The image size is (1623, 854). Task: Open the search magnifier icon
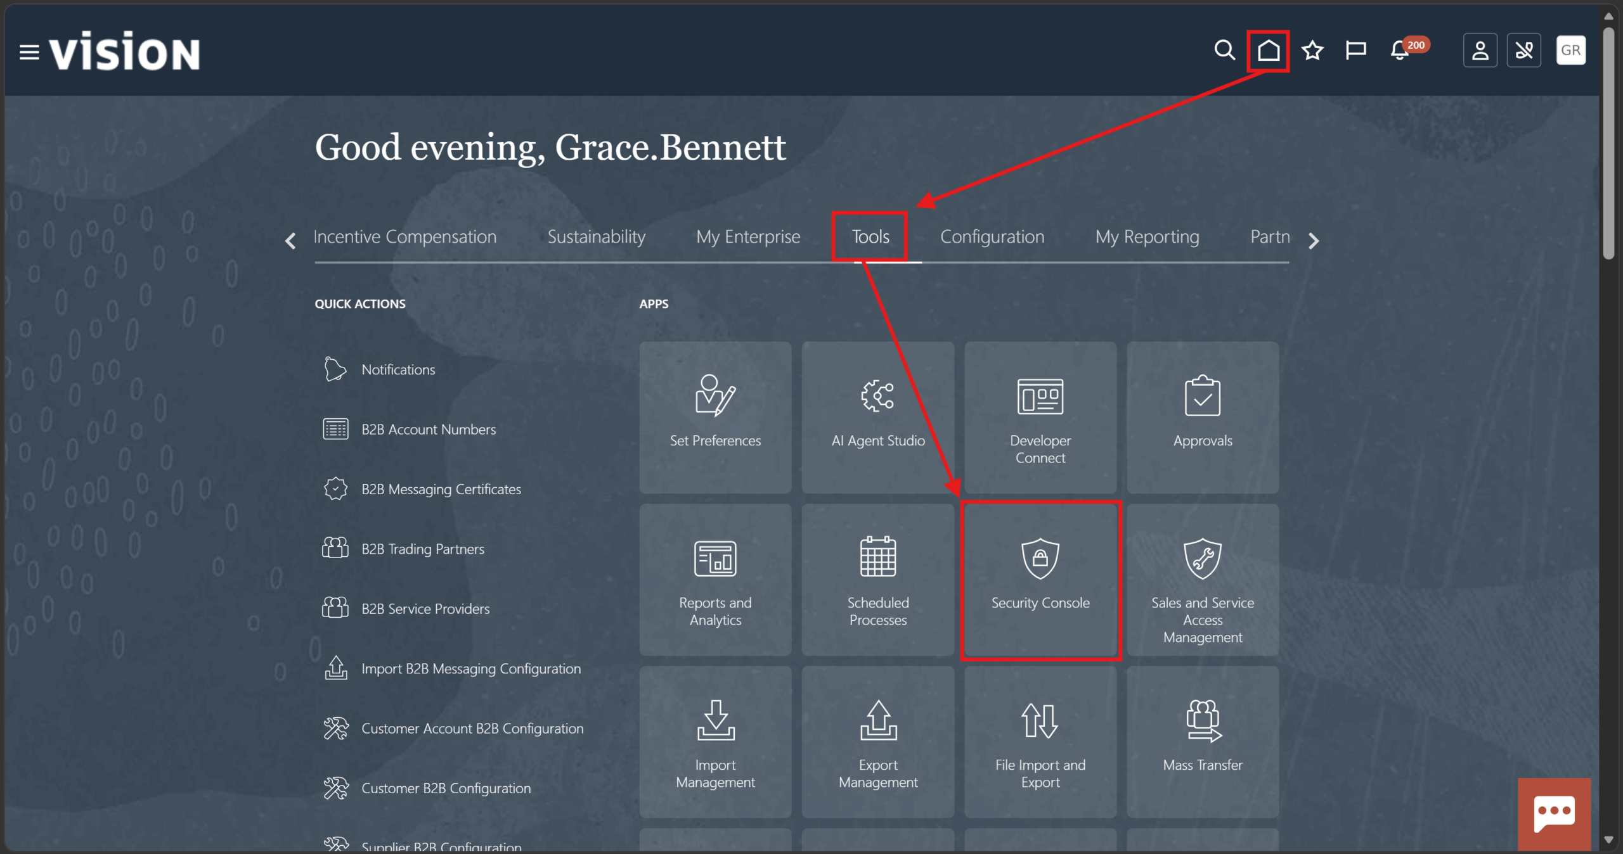[1224, 50]
